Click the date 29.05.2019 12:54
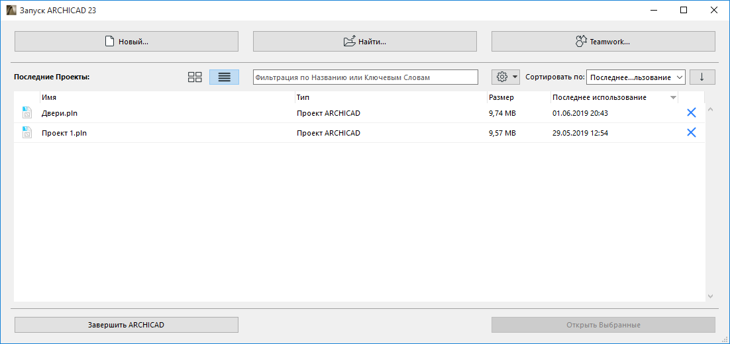This screenshot has width=730, height=344. (x=580, y=133)
